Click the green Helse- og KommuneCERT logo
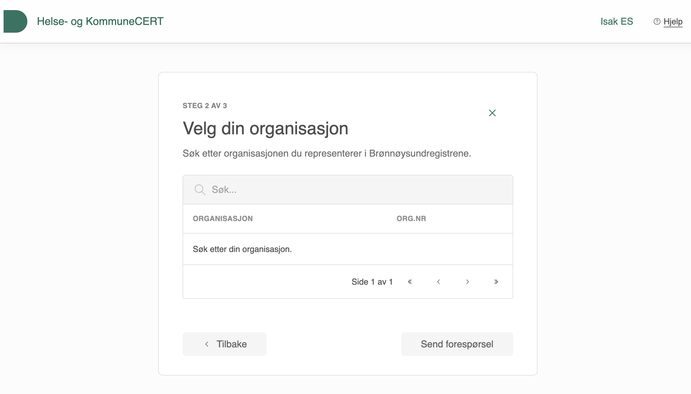 (15, 21)
